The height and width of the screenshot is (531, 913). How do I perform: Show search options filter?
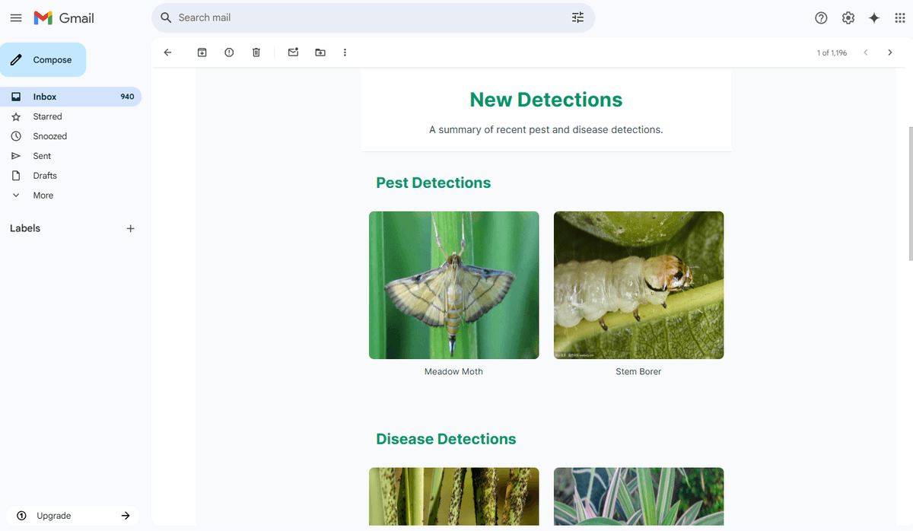click(x=577, y=17)
